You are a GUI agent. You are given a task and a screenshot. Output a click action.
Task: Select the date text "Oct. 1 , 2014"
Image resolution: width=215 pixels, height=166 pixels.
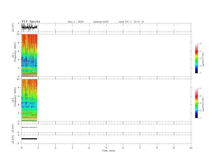coord(76,22)
